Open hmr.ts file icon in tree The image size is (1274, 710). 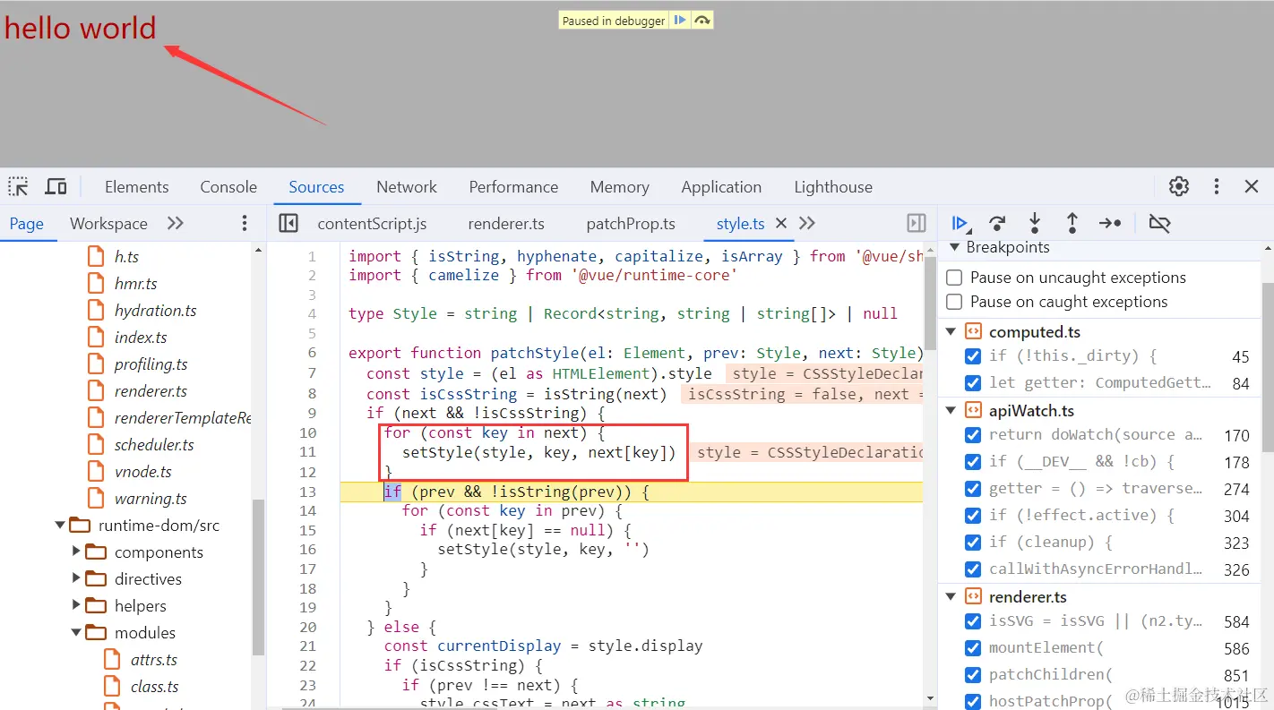(x=96, y=284)
